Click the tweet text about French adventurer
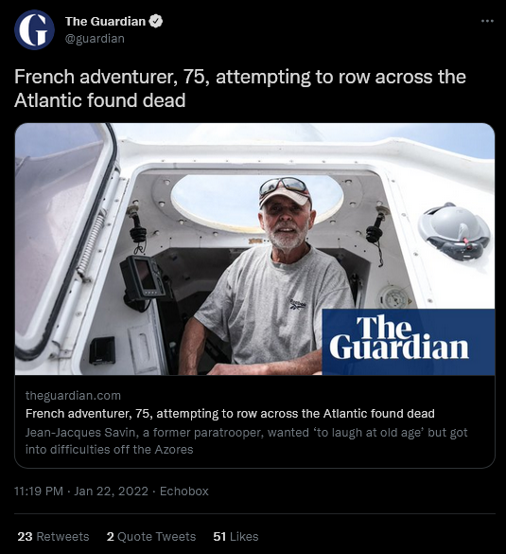Viewport: 506px width, 554px height. (x=240, y=88)
